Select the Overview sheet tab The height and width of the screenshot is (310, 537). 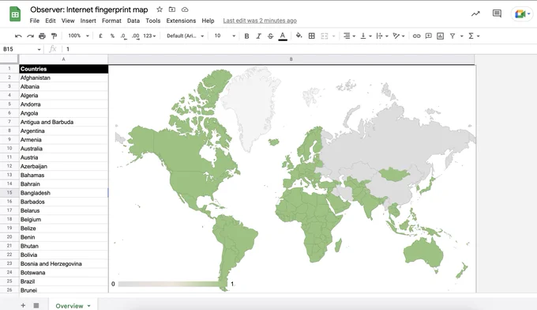pos(73,304)
